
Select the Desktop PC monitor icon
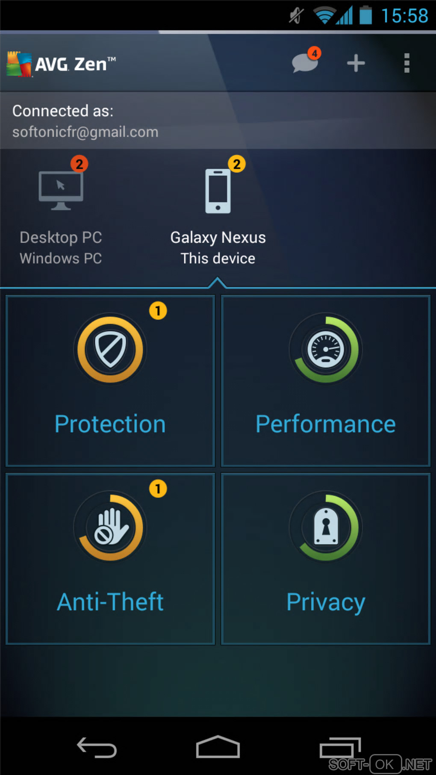(61, 190)
